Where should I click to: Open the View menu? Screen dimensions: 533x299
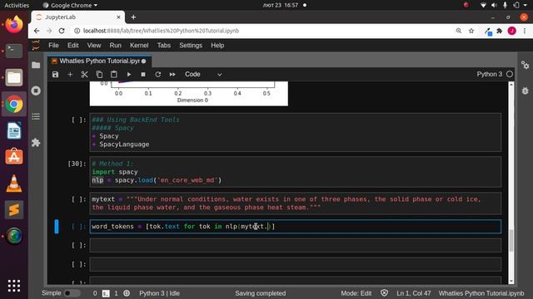pos(94,46)
